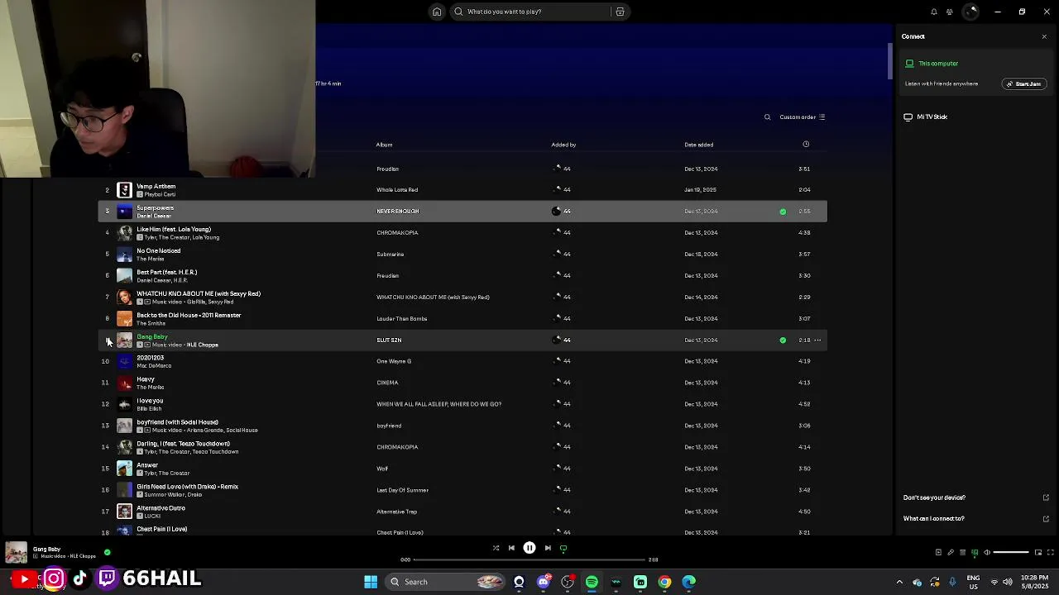Screen dimensions: 1059x595
Task: Toggle Connect to a device icon
Action: click(975, 552)
